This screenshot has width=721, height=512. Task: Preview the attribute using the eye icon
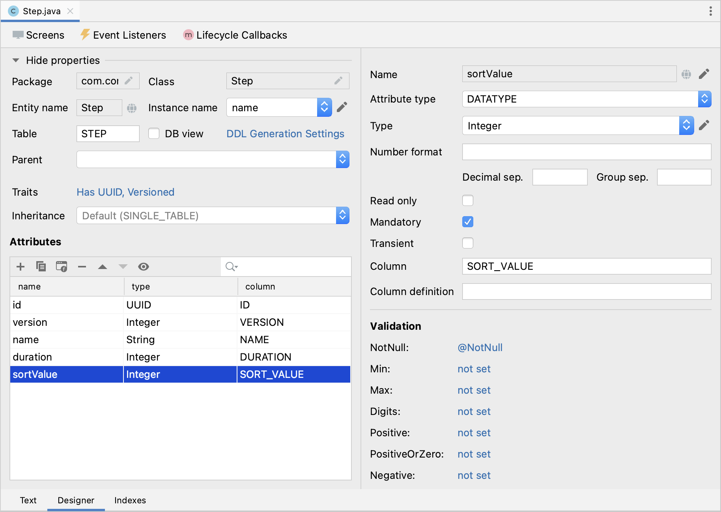point(144,267)
